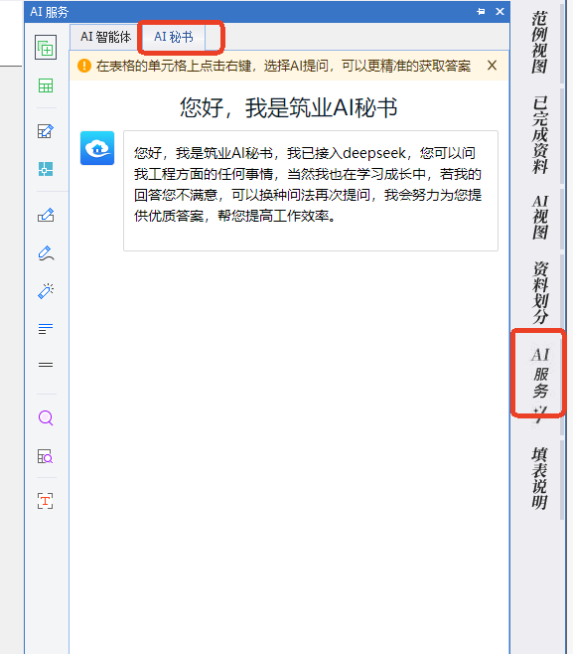Viewport: 573px width, 654px height.
Task: Select the export-edit pencil box icon
Action: pyautogui.click(x=46, y=215)
